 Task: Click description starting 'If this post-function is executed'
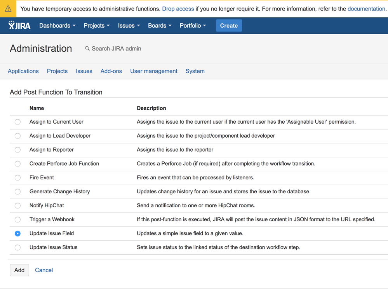click(x=256, y=219)
